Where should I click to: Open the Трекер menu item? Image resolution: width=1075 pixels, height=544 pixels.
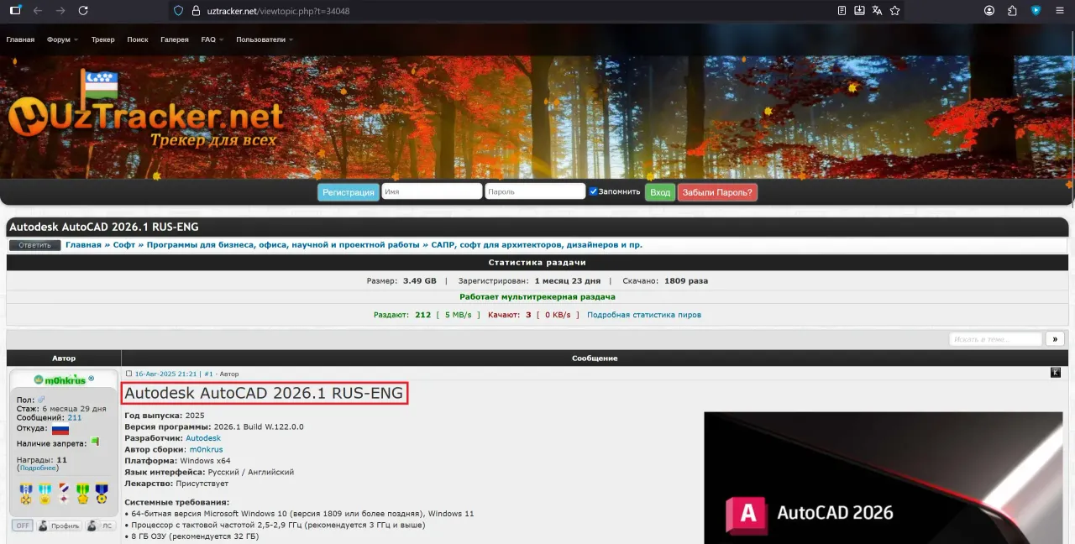[x=103, y=39]
